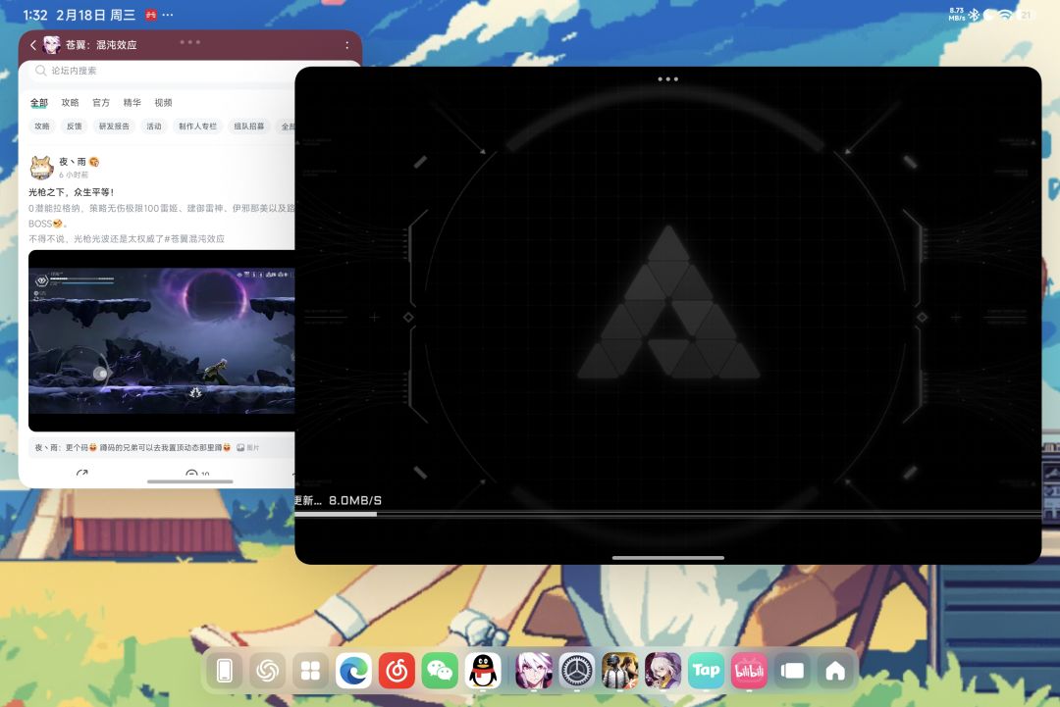
Task: Go to home via dock home icon
Action: [x=835, y=671]
